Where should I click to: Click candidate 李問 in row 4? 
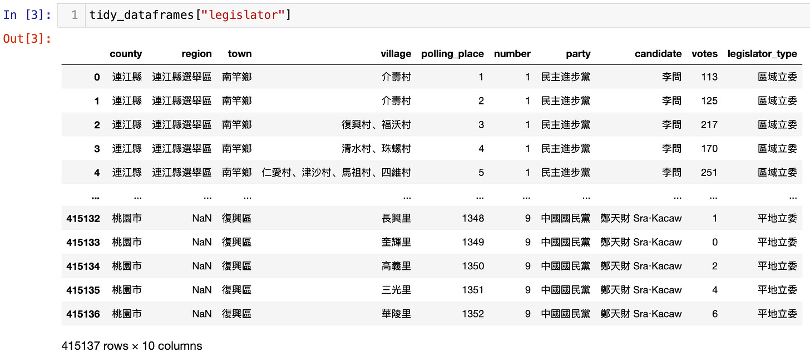tap(671, 173)
